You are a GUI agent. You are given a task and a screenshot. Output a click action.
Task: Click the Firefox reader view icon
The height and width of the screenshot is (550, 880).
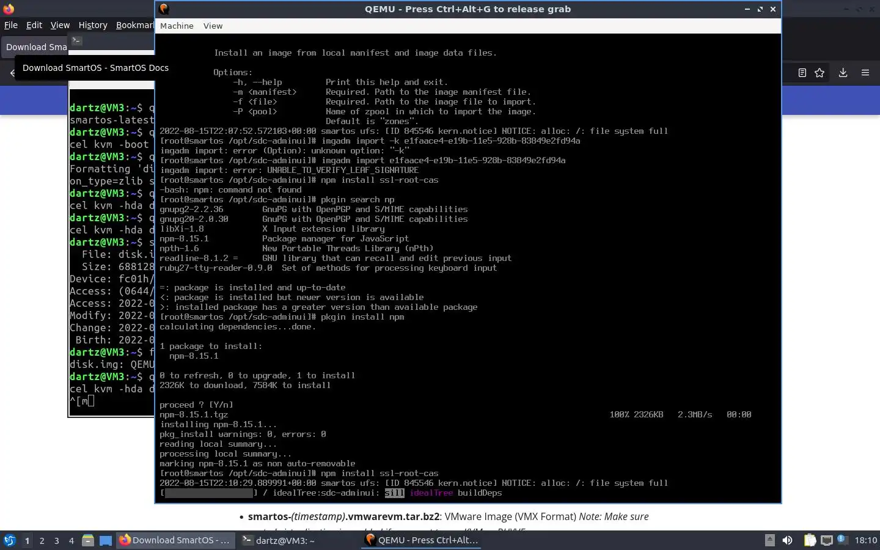click(x=802, y=73)
